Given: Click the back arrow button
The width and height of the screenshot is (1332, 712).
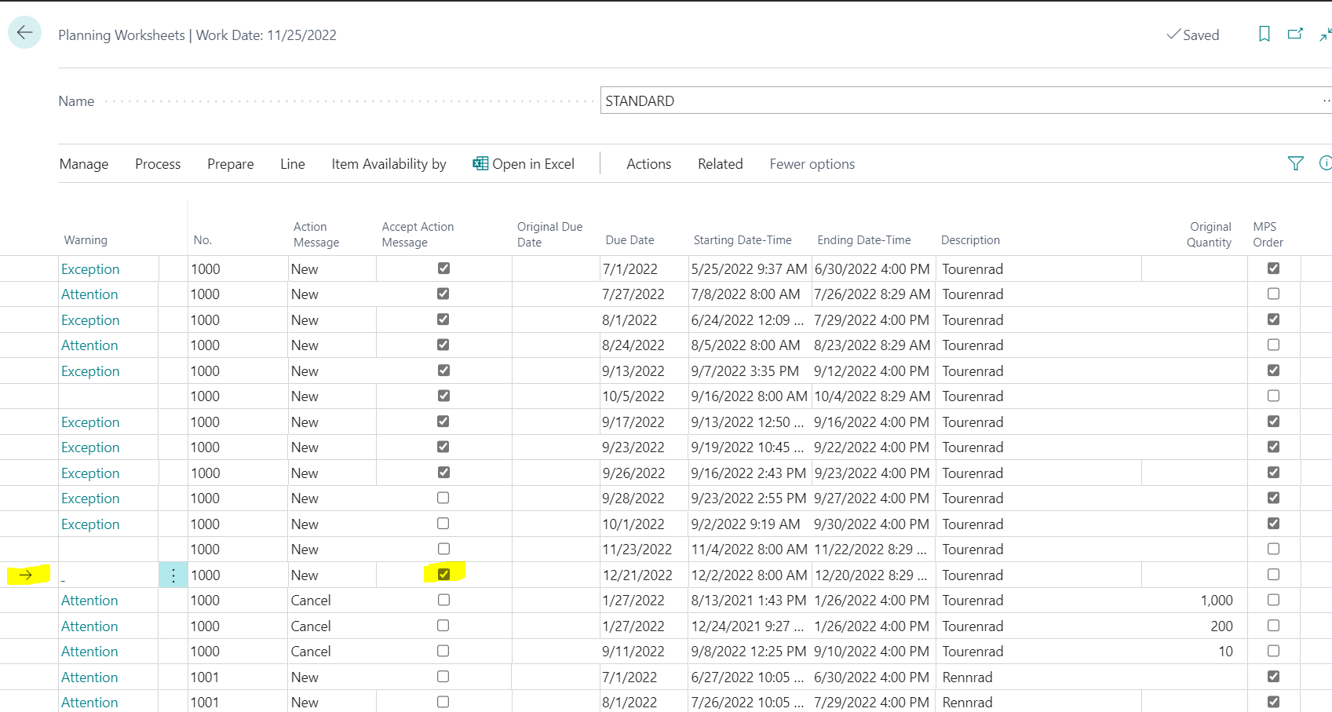Looking at the screenshot, I should pyautogui.click(x=24, y=32).
